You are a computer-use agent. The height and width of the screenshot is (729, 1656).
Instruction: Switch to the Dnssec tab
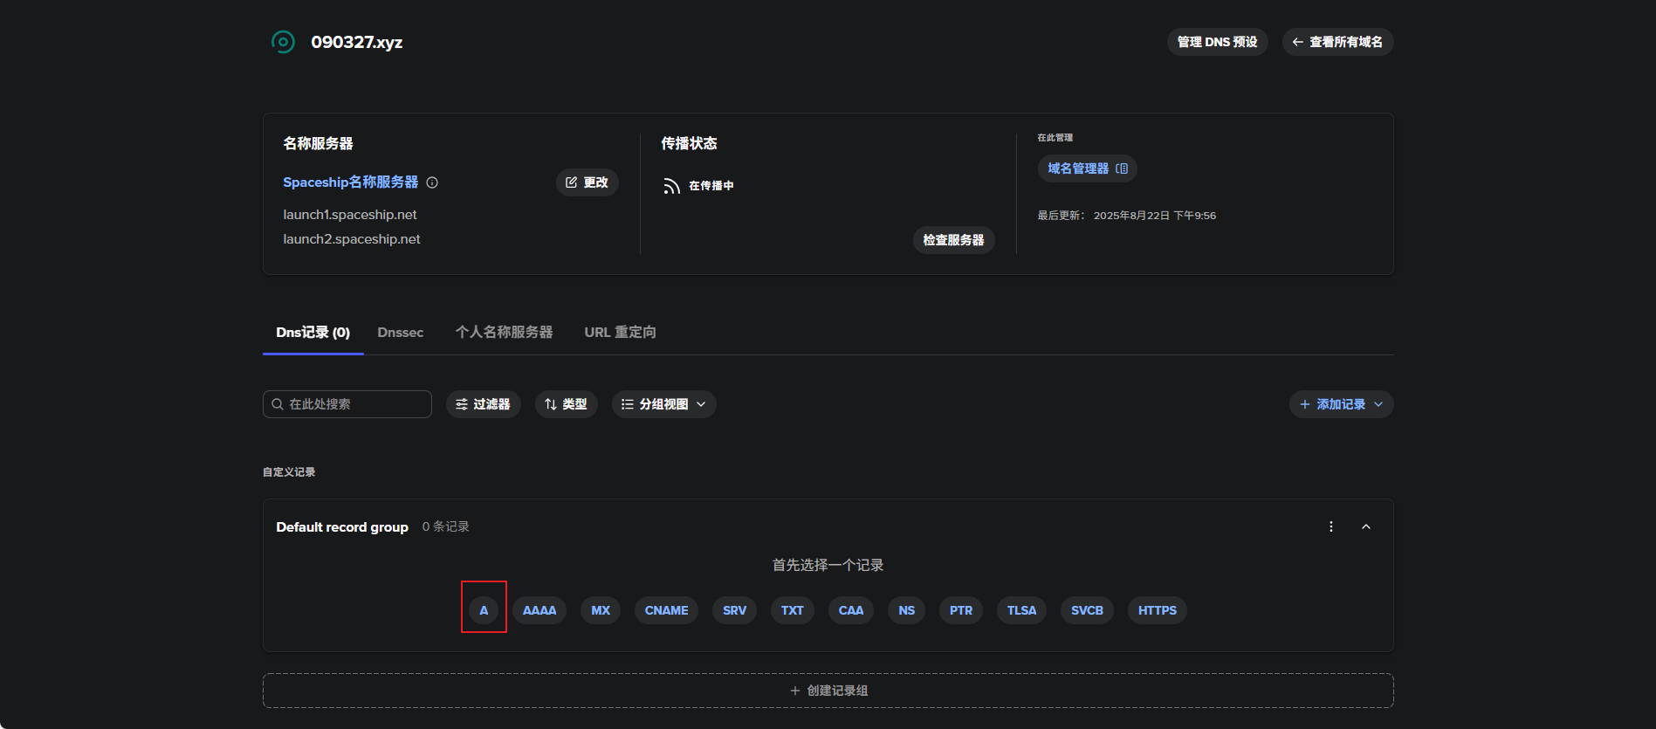click(x=400, y=333)
